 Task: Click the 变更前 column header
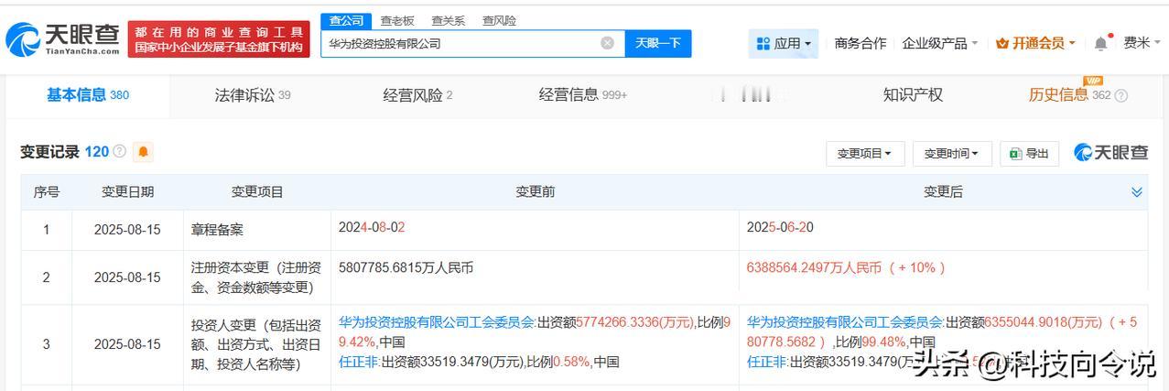pyautogui.click(x=535, y=192)
